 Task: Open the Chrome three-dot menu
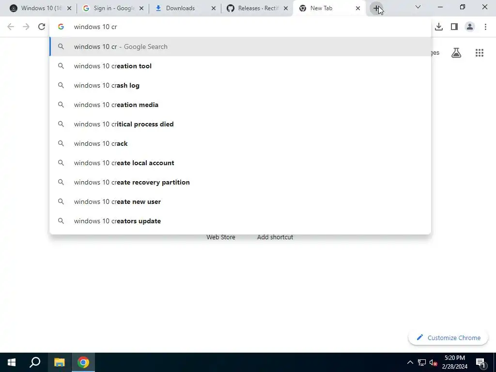pos(485,27)
